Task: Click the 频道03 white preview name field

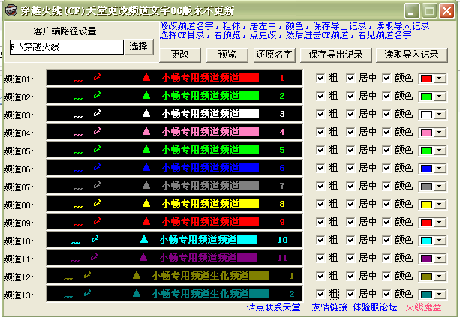Action: 174,114
